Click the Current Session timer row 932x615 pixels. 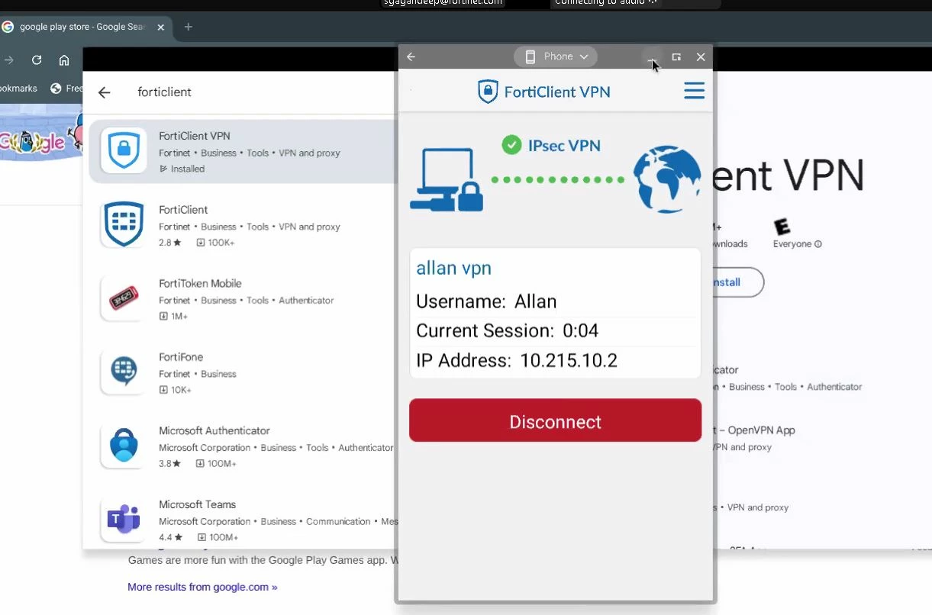point(555,331)
